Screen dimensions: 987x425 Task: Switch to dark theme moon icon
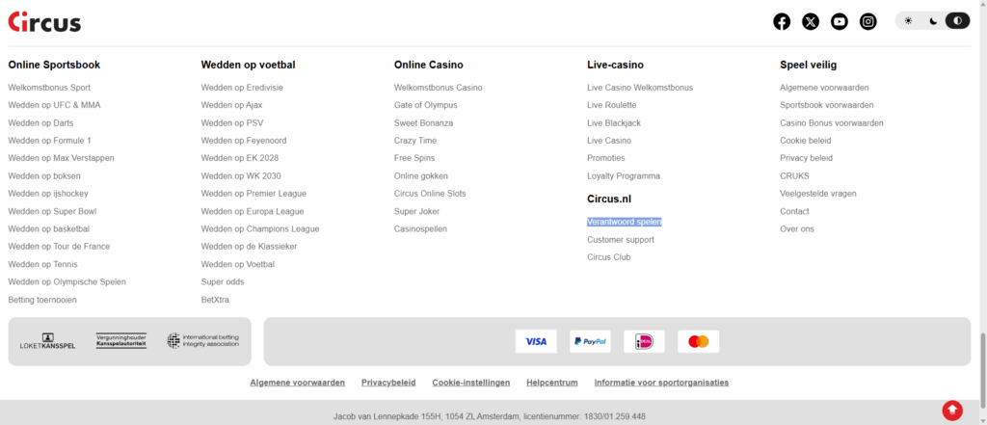click(933, 21)
